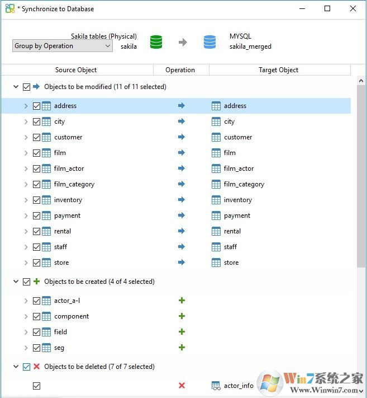
Task: Click the source seg table icon
Action: click(46, 348)
